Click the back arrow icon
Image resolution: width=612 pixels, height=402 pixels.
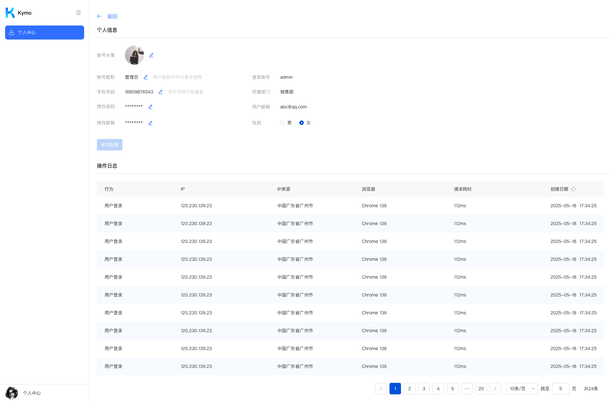[99, 16]
